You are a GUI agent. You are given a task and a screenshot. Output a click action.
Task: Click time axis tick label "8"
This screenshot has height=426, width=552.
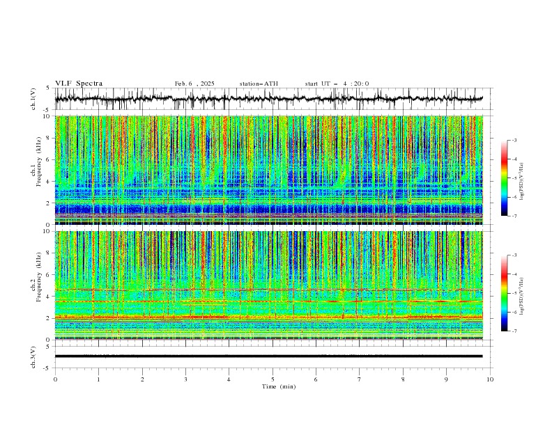coord(403,379)
